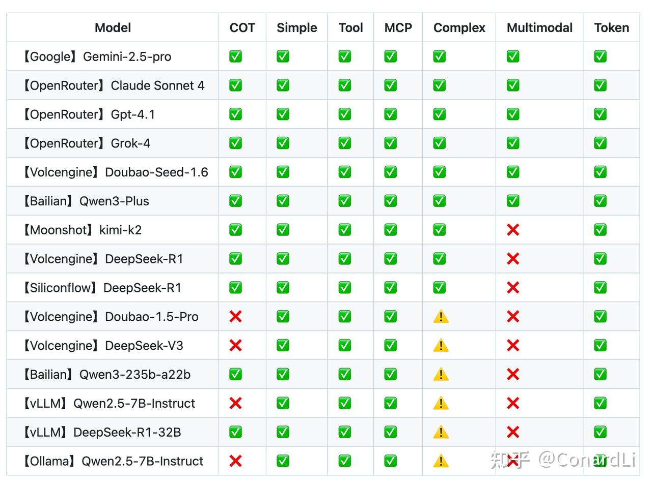Click the Multimodal column header
The width and height of the screenshot is (652, 485).
tap(539, 28)
